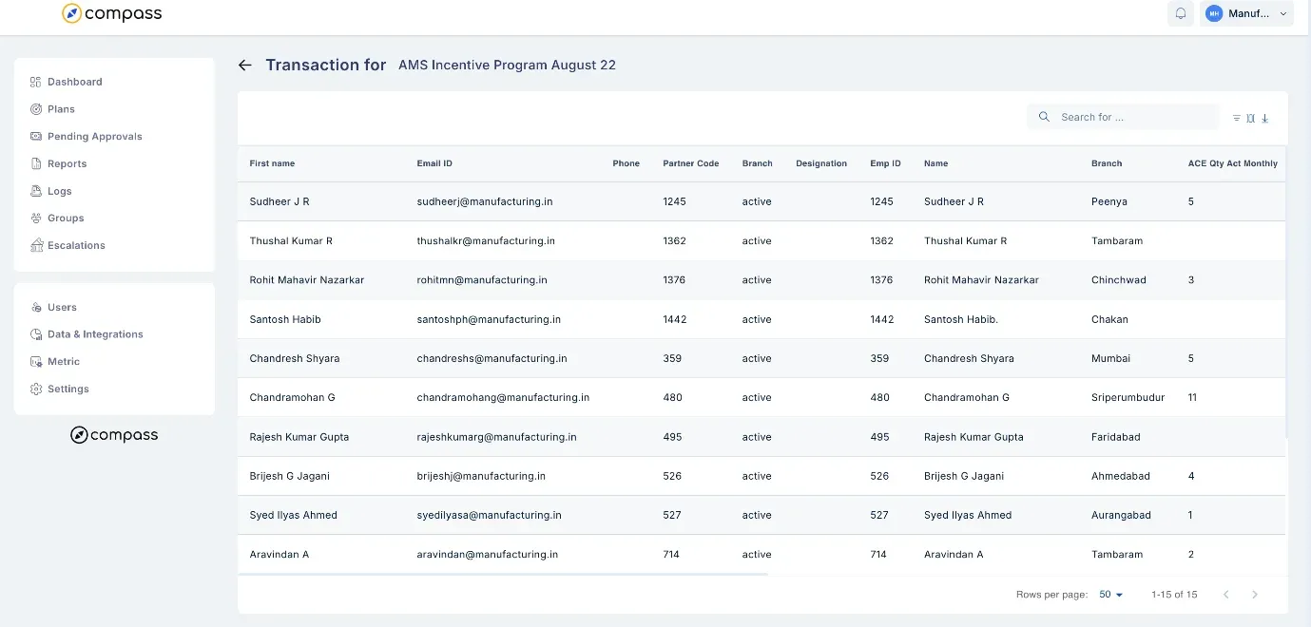Go to the previous page arrow
Screen dimensions: 1311x627
(x=1226, y=595)
